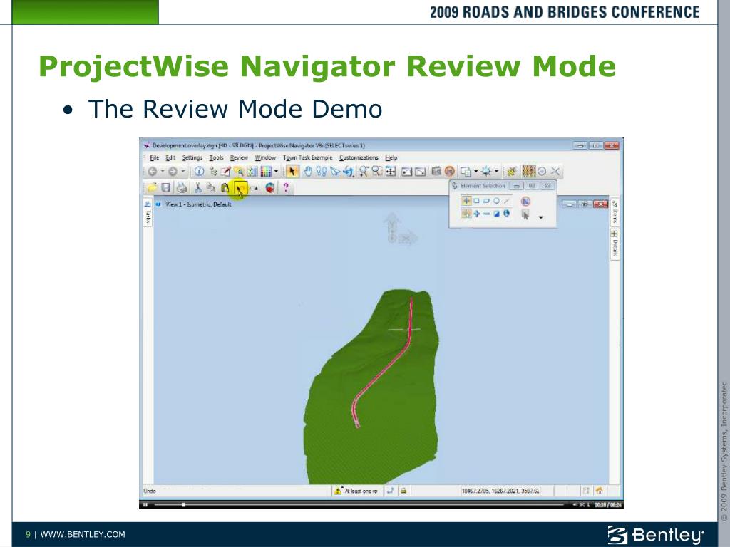Open dropdown beside the color grid icon

click(276, 172)
